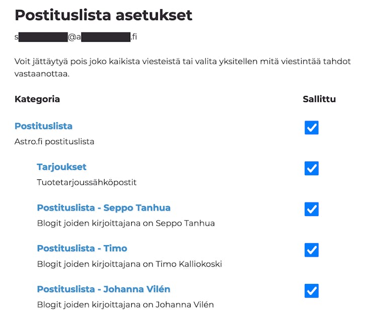Toggle the Johanna Vilén subscription checkbox

click(312, 290)
